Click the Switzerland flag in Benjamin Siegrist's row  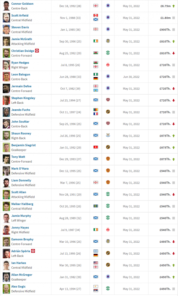coord(95,147)
